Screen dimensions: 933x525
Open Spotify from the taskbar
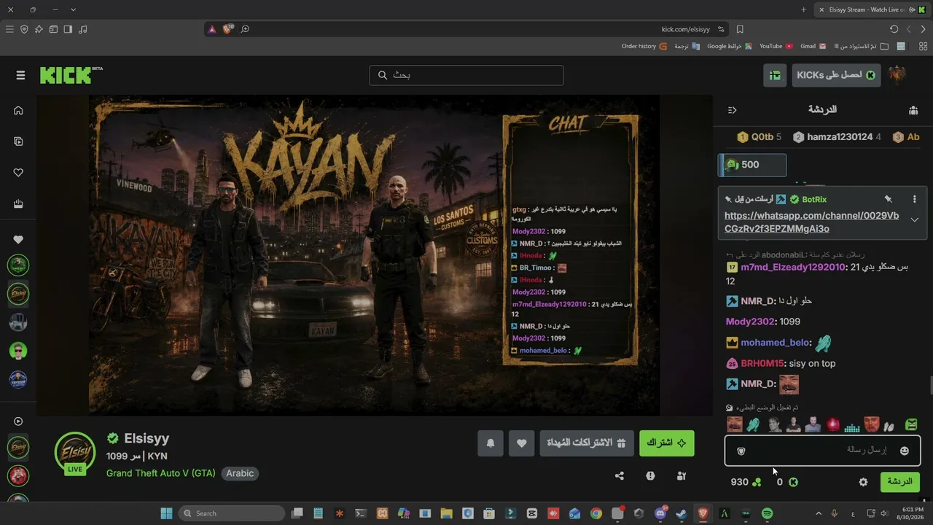coord(767,513)
